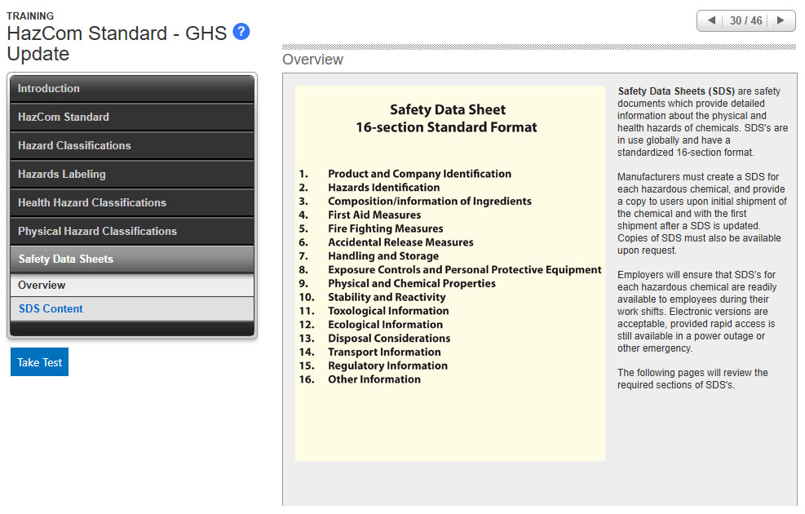
Task: Click the blue help question mark icon
Action: pos(241,32)
